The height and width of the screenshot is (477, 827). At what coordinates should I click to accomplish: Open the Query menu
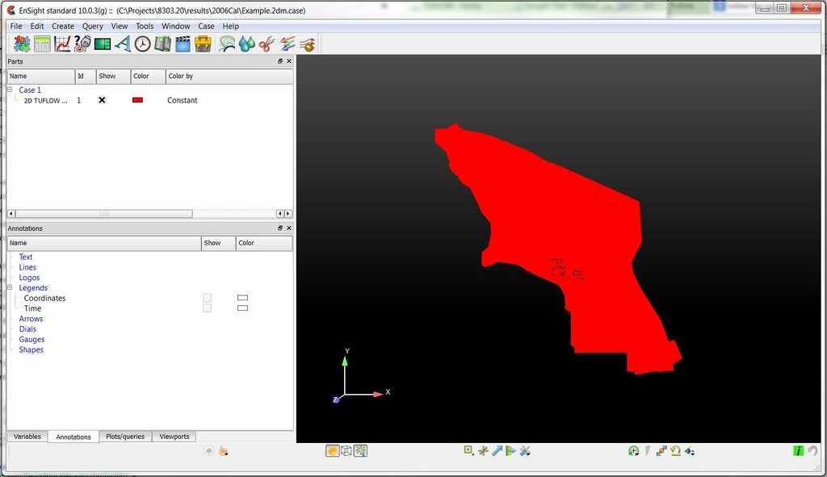coord(93,26)
